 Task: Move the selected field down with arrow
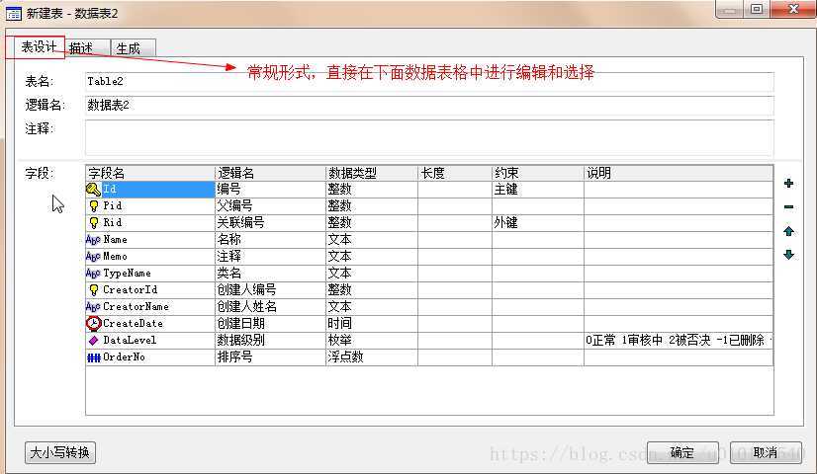(x=788, y=255)
